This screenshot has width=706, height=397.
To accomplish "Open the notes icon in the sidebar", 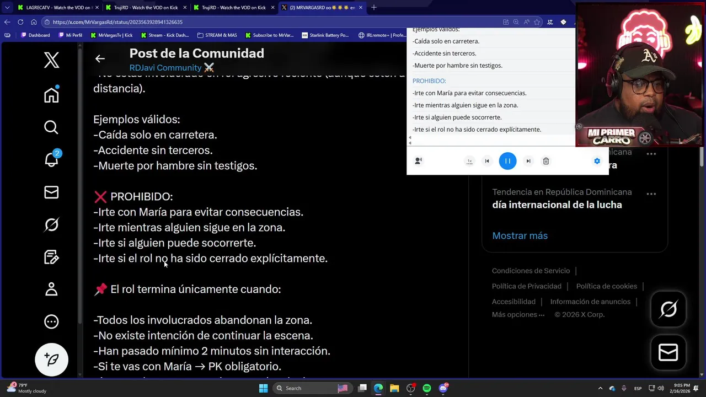I will coord(51,257).
